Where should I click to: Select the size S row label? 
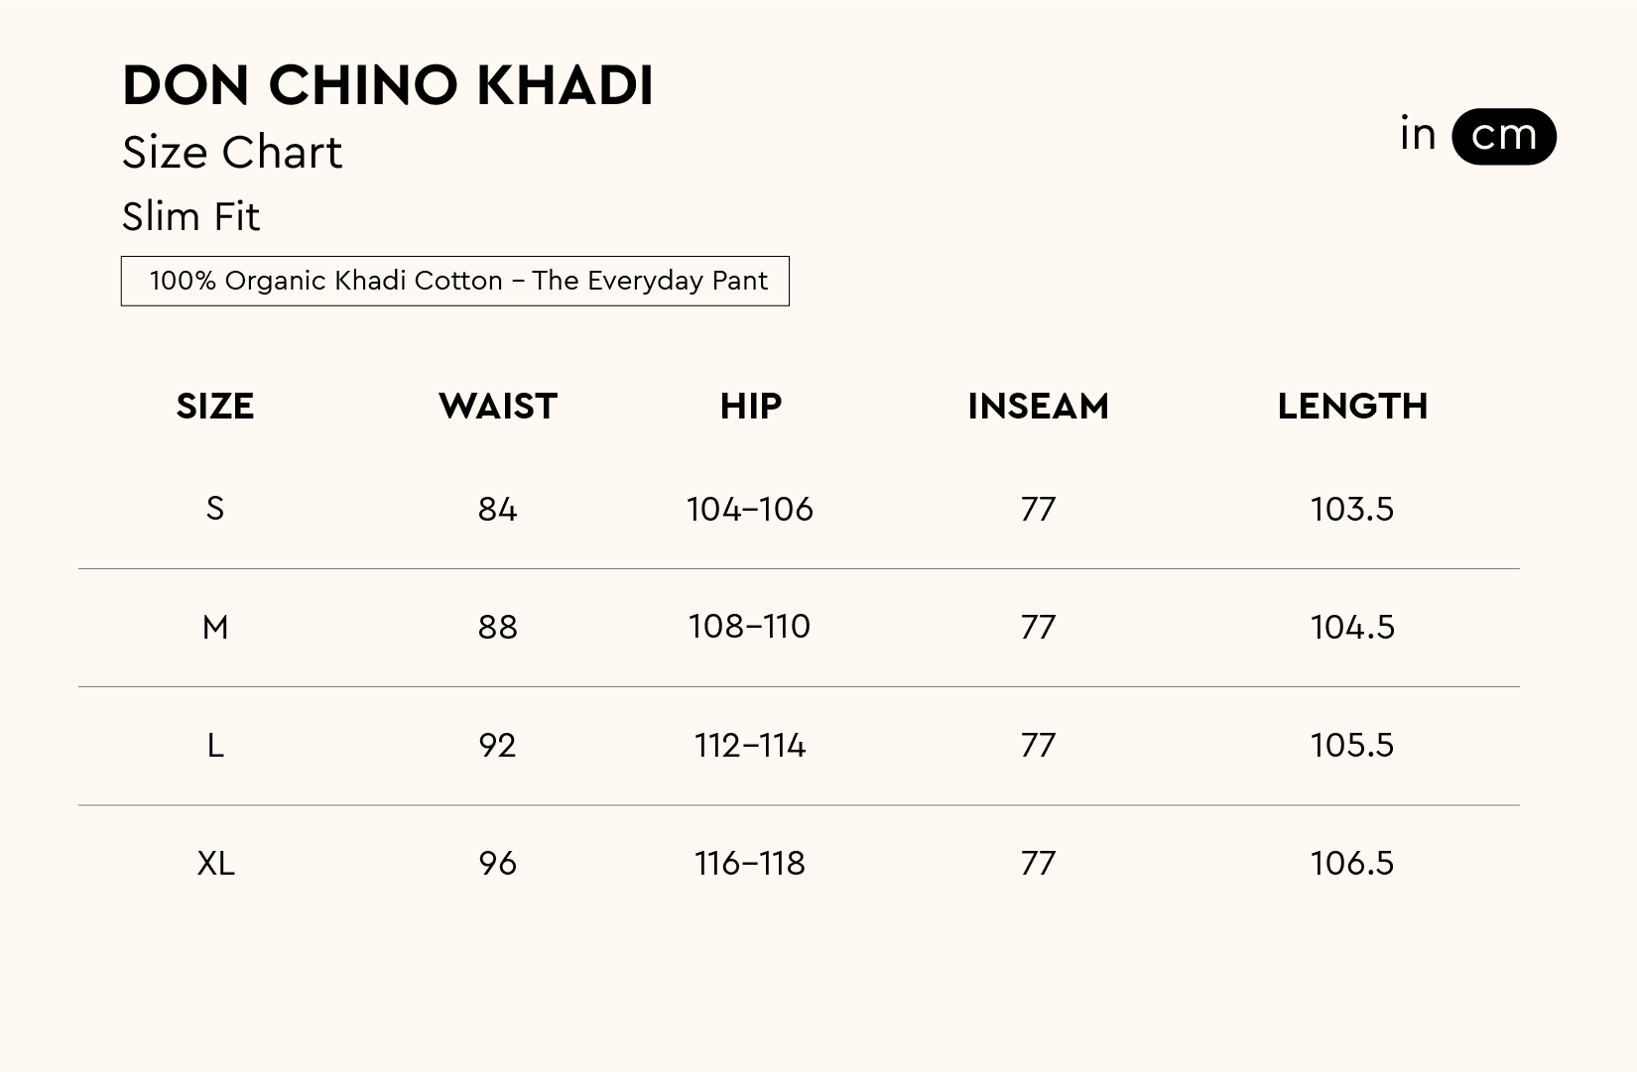(215, 509)
